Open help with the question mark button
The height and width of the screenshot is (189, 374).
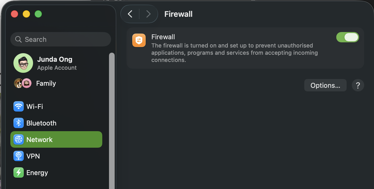point(358,85)
